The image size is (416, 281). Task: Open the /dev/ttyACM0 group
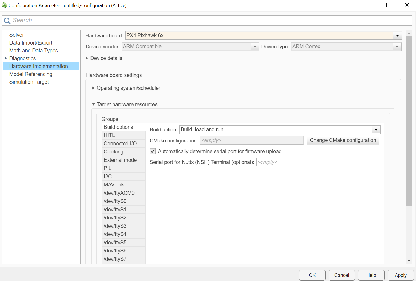[x=124, y=193]
